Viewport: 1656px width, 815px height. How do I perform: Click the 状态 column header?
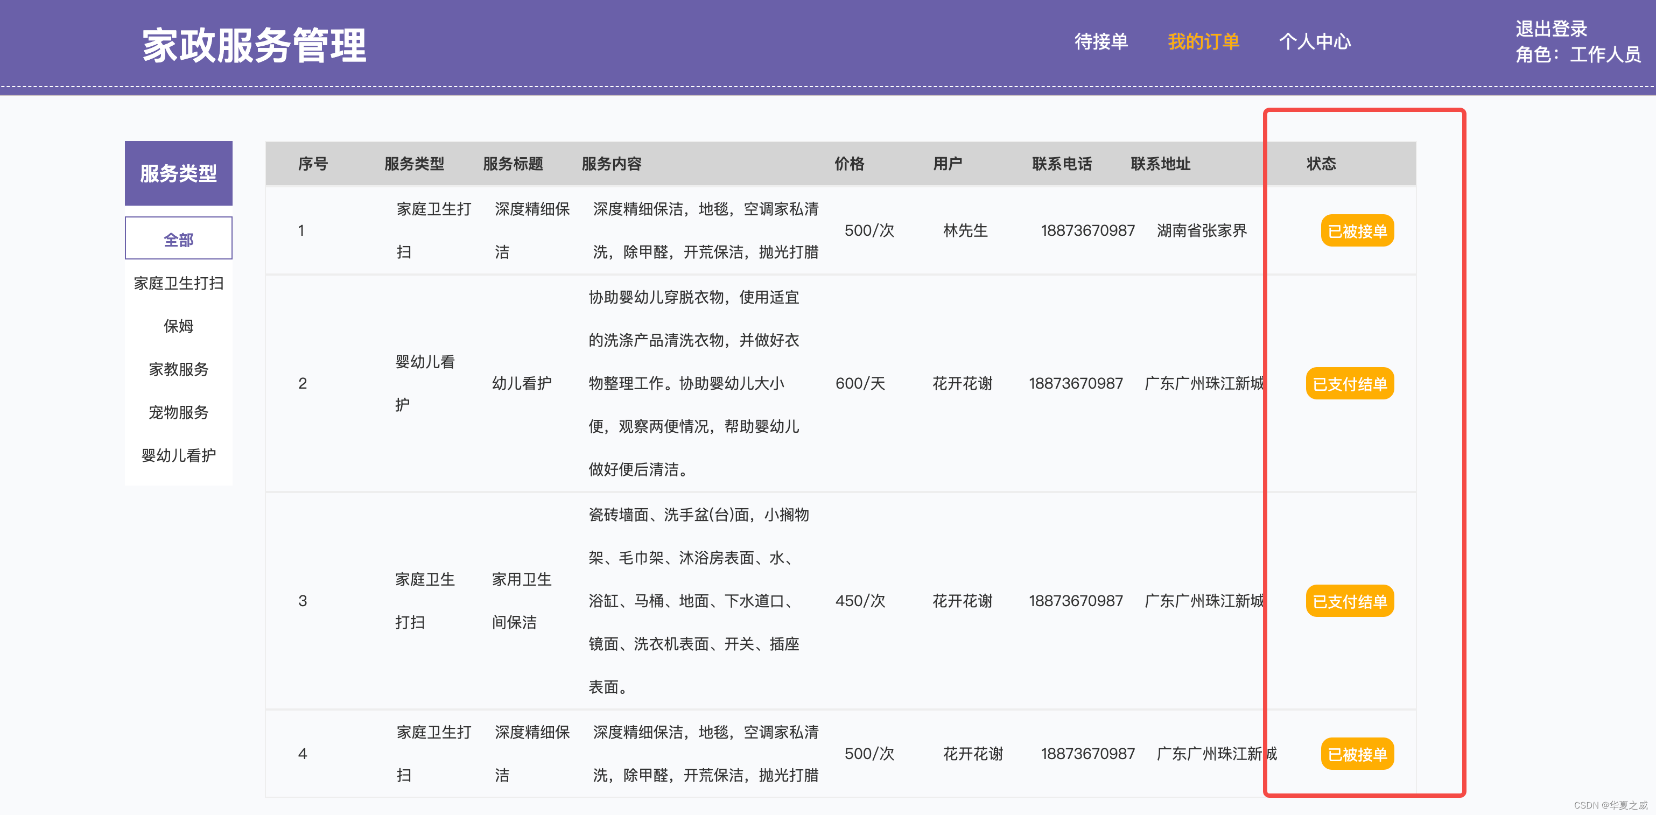click(x=1321, y=163)
